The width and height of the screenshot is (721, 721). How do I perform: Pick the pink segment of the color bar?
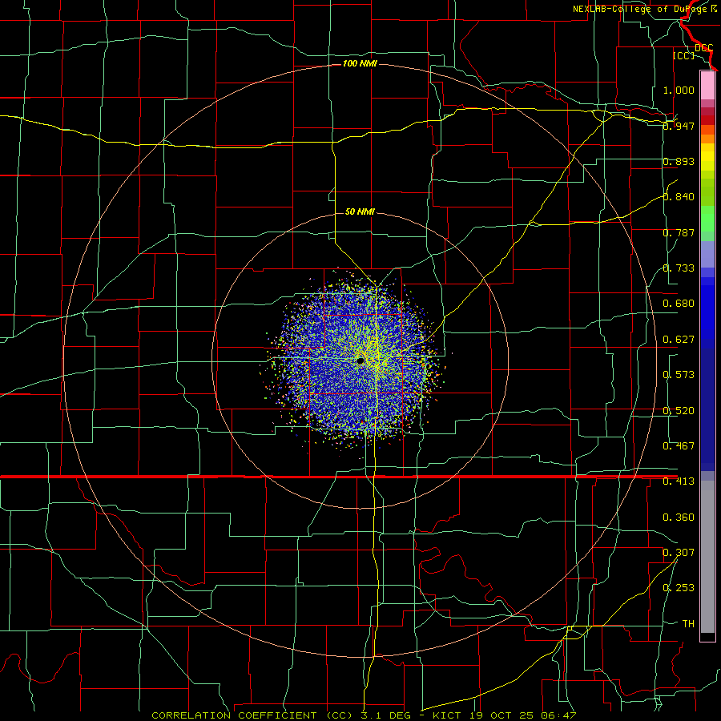coord(707,86)
